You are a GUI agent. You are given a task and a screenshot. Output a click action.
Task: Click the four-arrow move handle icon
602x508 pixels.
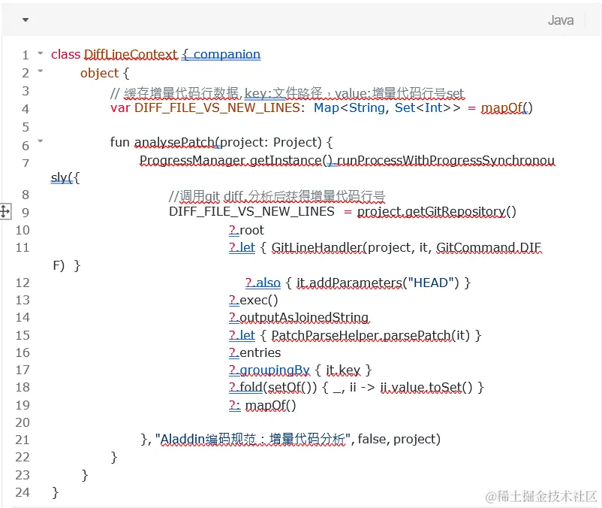(x=5, y=212)
